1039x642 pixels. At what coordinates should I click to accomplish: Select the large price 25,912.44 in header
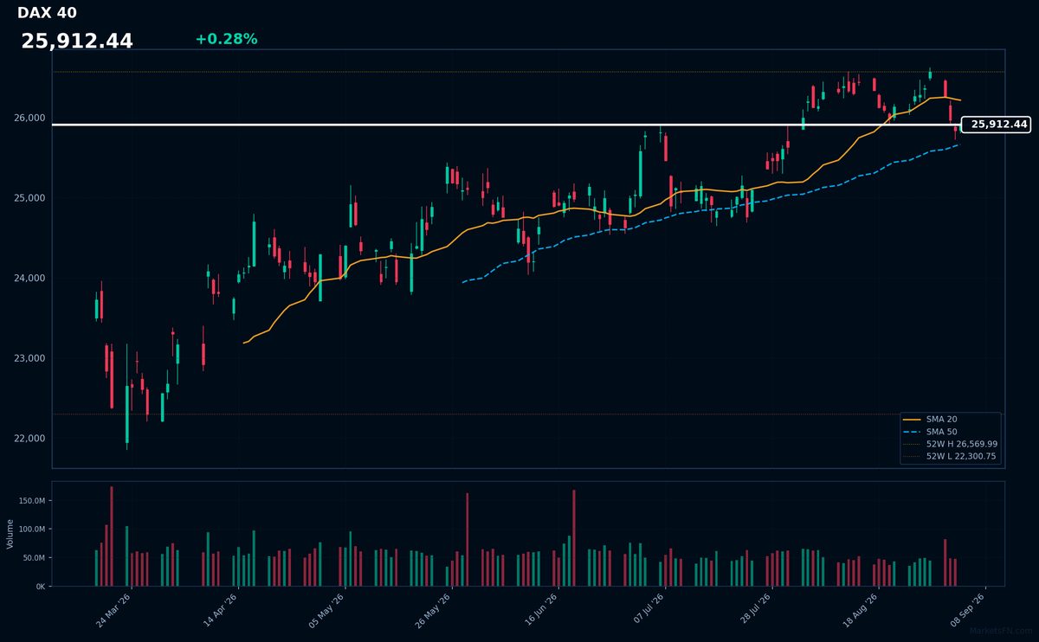tap(77, 42)
